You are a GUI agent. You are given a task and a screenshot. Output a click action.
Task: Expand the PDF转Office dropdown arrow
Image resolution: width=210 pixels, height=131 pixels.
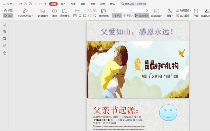point(32,16)
